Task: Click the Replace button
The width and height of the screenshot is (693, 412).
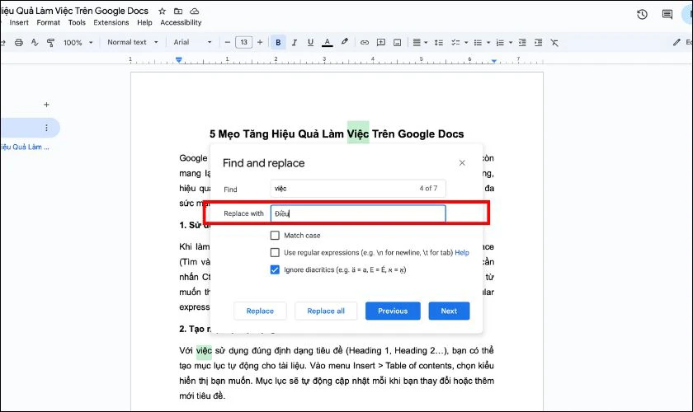Action: [260, 311]
